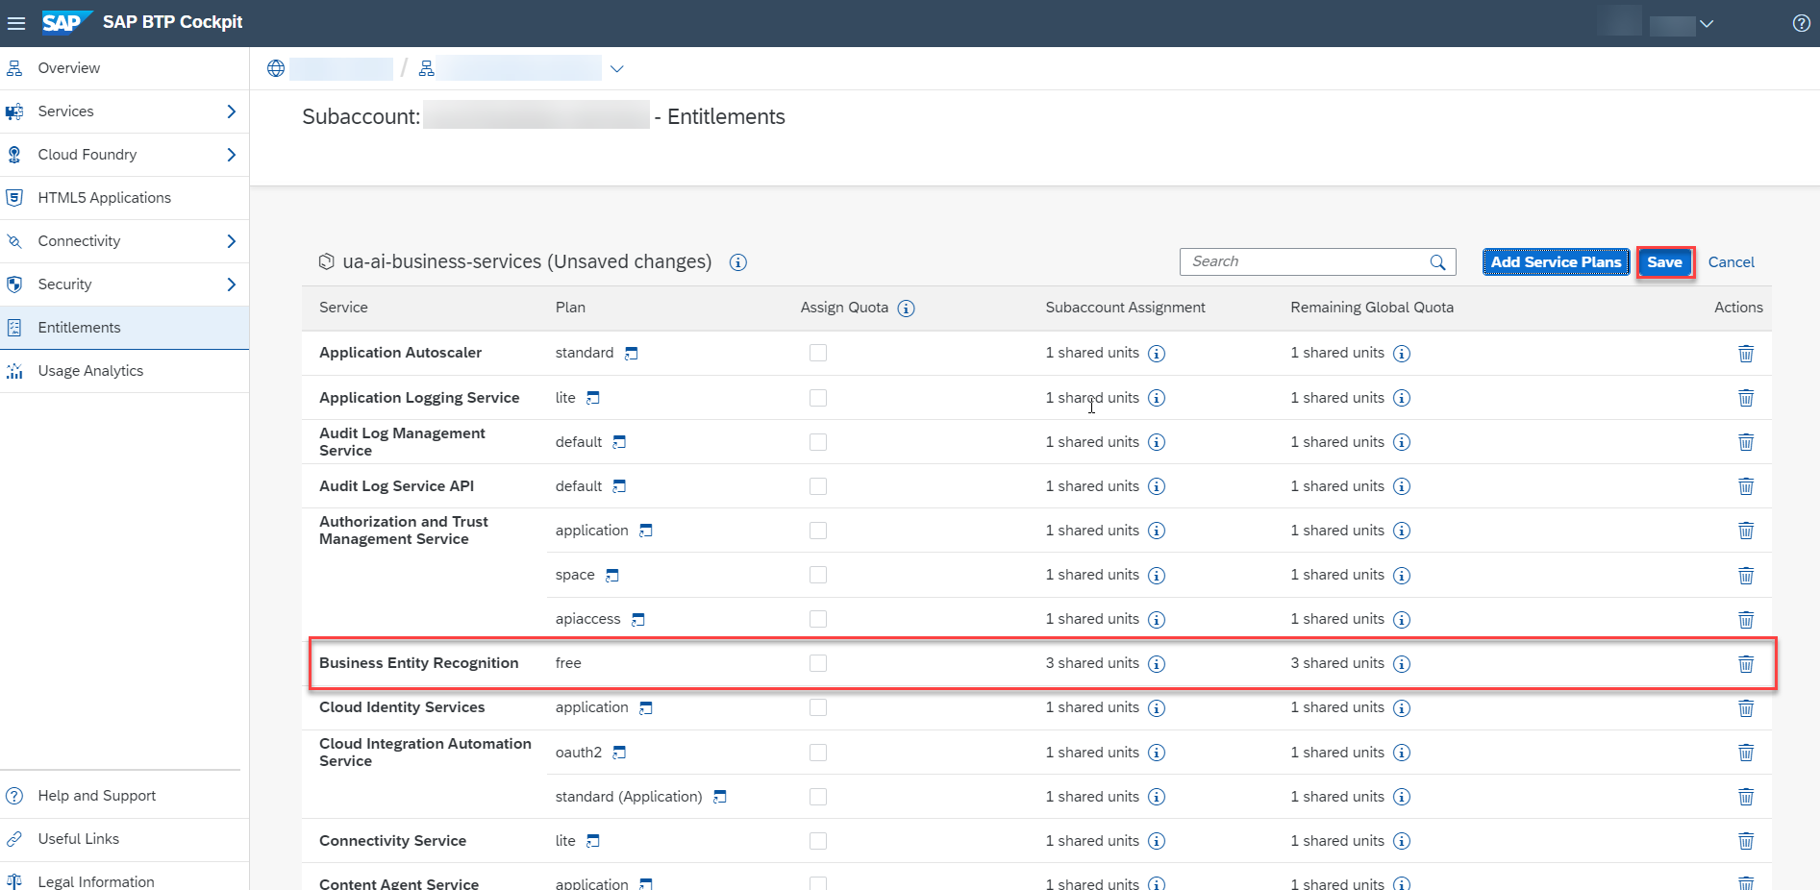Expand the Security navigation item
Screen dimensions: 1820x890
pos(231,284)
